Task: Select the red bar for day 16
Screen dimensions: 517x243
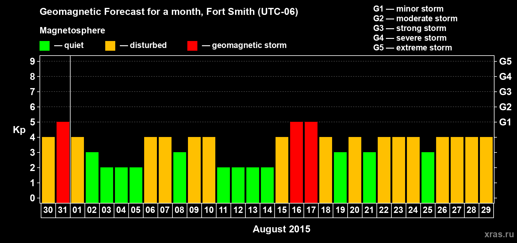Action: pyautogui.click(x=297, y=163)
